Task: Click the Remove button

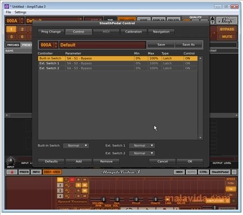Action: pyautogui.click(x=106, y=161)
